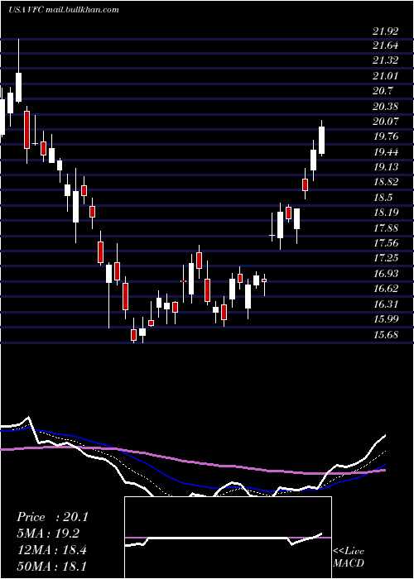Image resolution: width=414 pixels, height=579 pixels.
Task: Click the 'USA VFC mail.bullkhan.com' header text
Action: coord(63,10)
